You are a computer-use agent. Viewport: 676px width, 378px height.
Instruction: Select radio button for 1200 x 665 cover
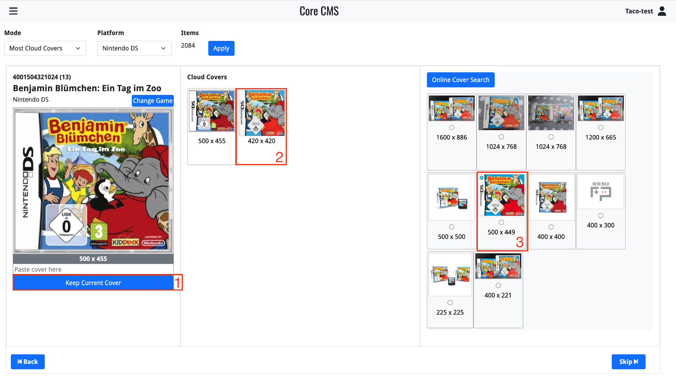pyautogui.click(x=601, y=128)
